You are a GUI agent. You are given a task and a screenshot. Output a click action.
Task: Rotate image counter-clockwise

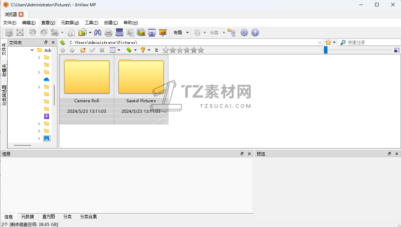(33, 33)
